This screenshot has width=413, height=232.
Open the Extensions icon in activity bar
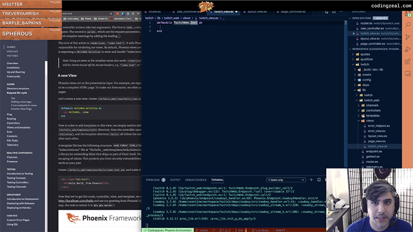tap(408, 61)
